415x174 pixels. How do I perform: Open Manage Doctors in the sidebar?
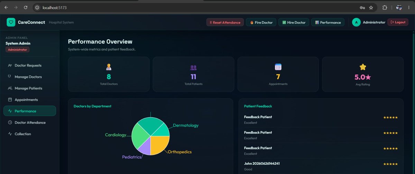tap(30, 77)
